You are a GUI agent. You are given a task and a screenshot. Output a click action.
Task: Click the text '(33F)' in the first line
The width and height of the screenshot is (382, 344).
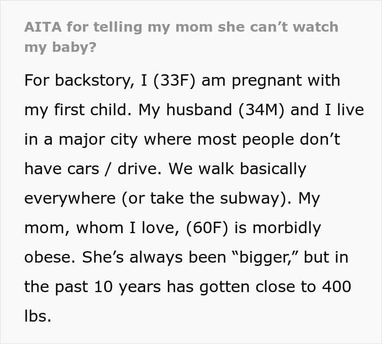[x=175, y=80]
